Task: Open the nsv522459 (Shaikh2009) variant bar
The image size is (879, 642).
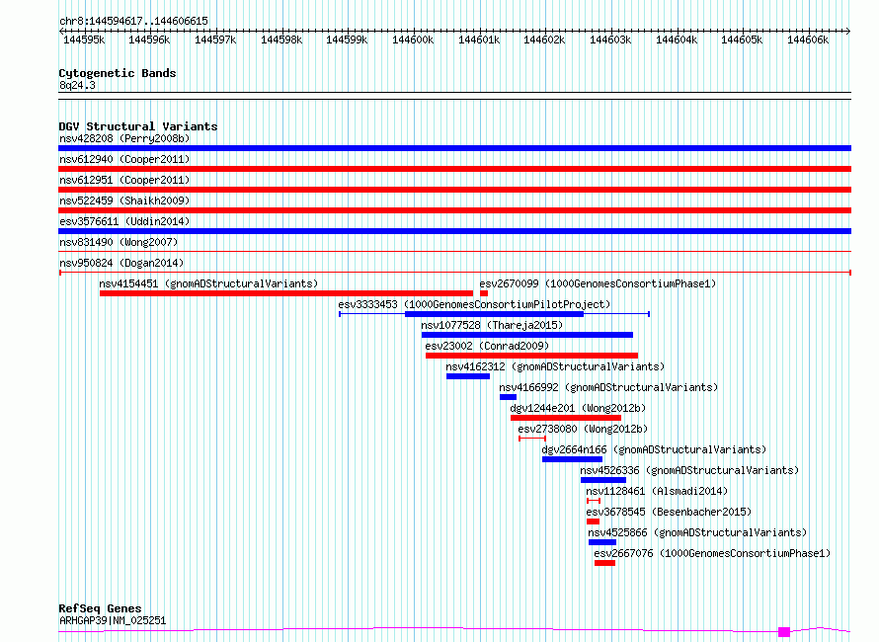Action: 454,210
